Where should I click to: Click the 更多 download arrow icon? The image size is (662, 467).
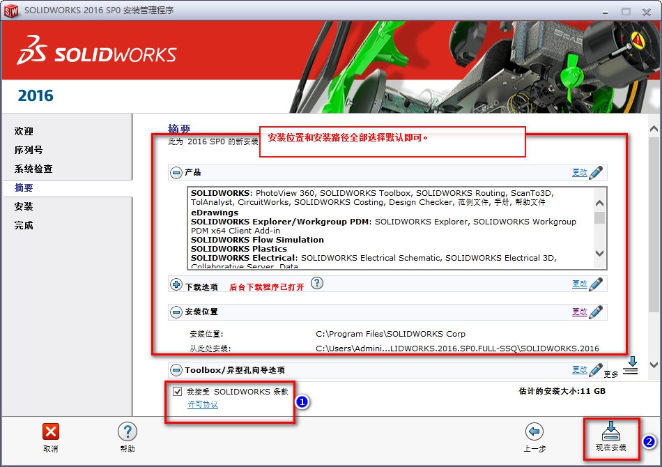point(631,366)
